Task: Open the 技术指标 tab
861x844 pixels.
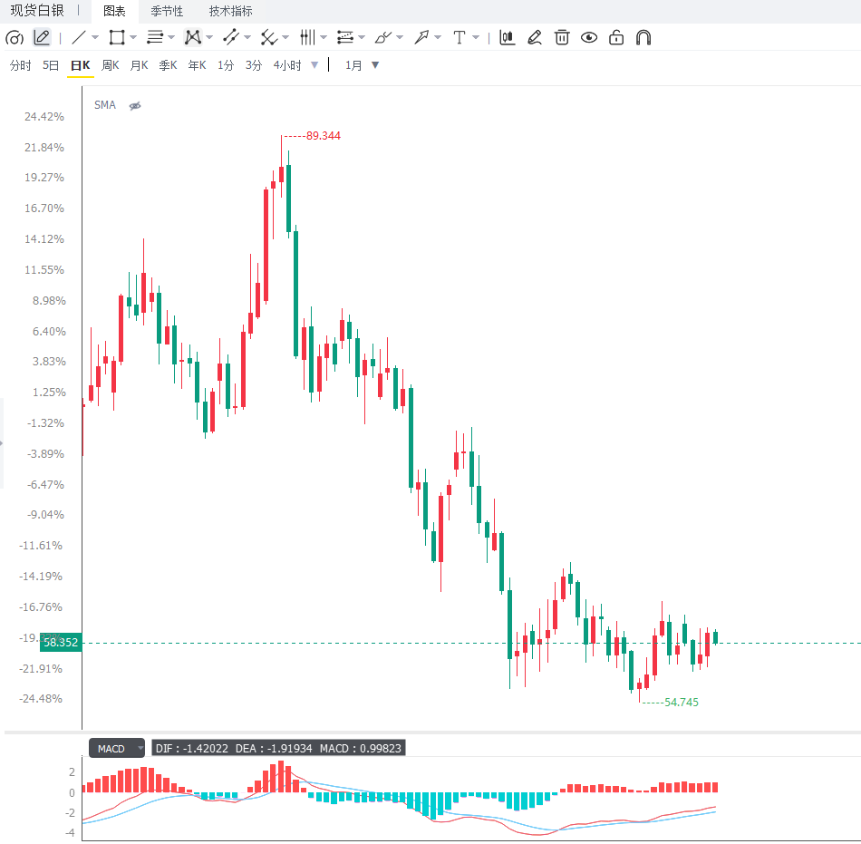Action: pyautogui.click(x=230, y=11)
